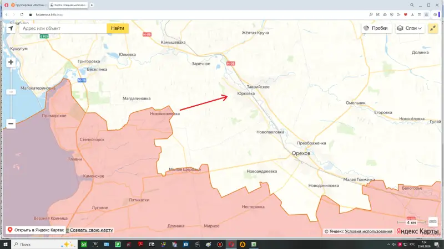Reload the page
This screenshot has height=249, width=444.
click(x=21, y=14)
